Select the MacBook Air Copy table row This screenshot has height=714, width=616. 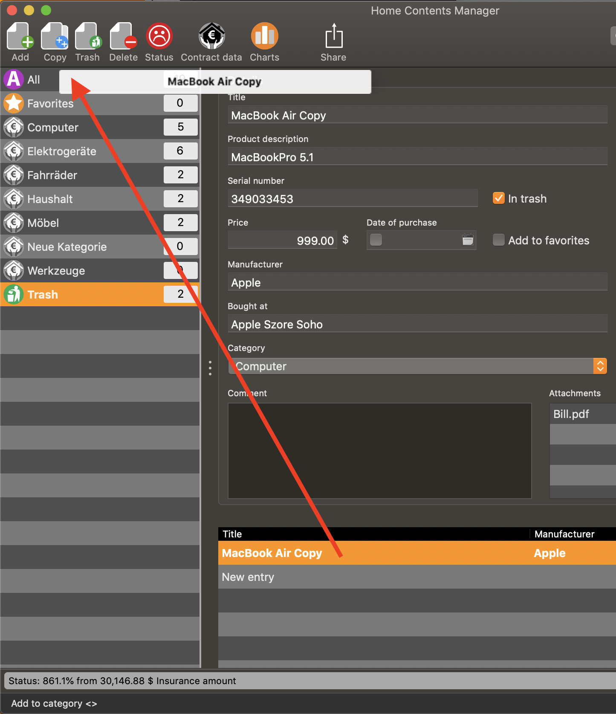417,553
